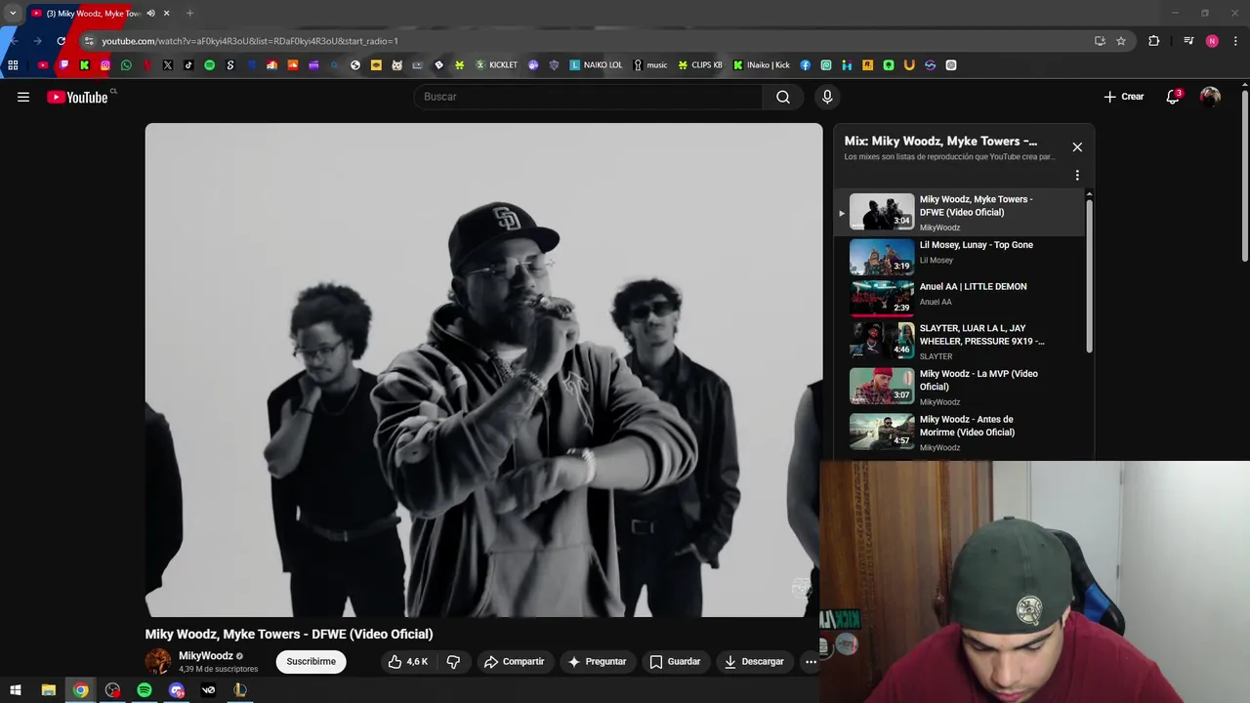Open Discord from the taskbar
Screen dimensions: 1250x703
point(177,690)
